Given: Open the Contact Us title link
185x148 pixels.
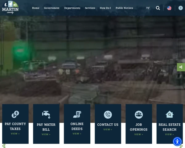Looking at the screenshot, I should tap(108, 125).
